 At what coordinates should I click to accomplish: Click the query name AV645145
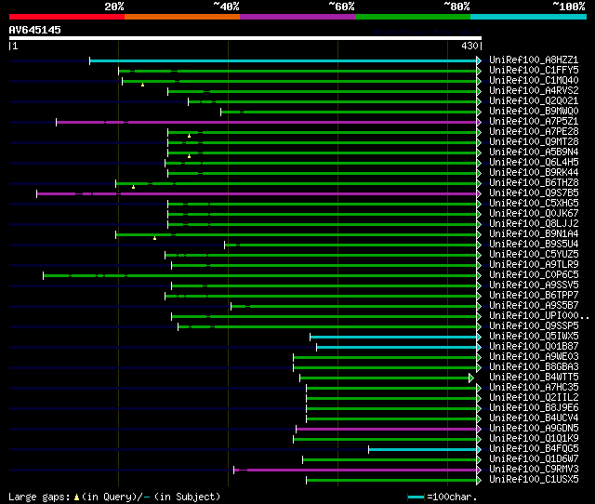(x=35, y=30)
